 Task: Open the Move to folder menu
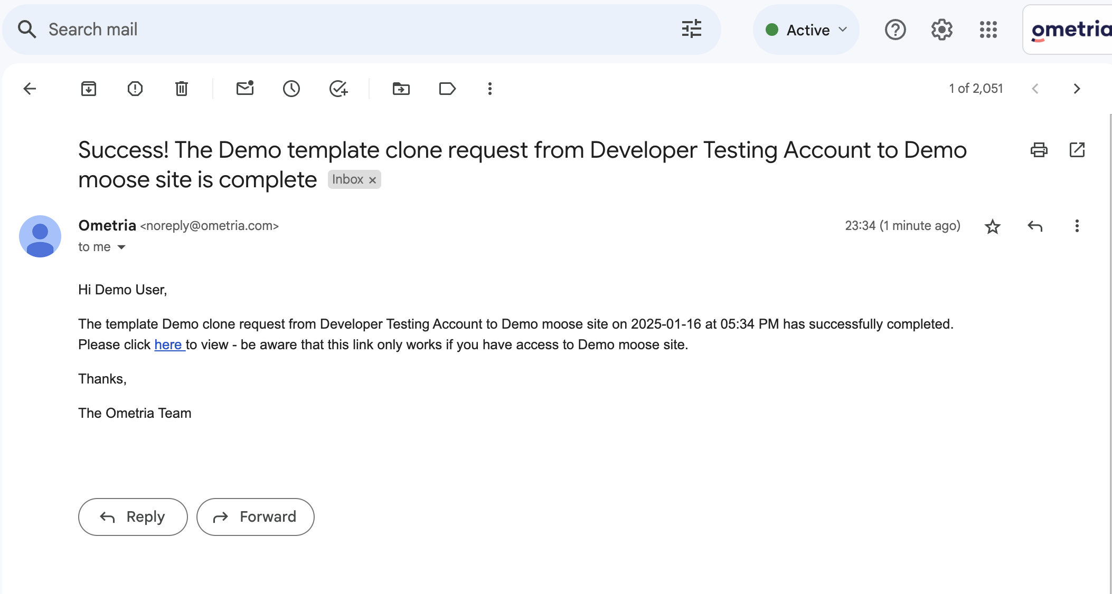click(401, 89)
